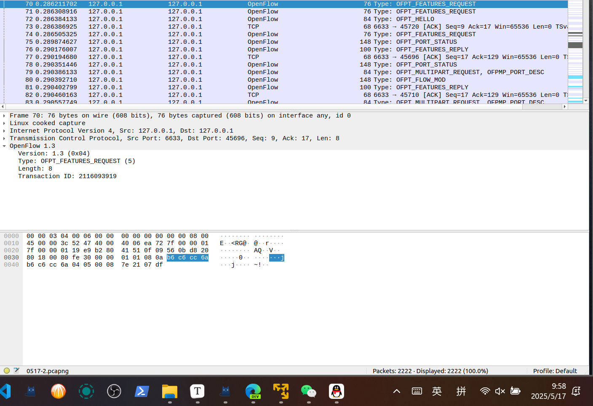
Task: Click the Profile: Default status label
Action: pos(555,371)
